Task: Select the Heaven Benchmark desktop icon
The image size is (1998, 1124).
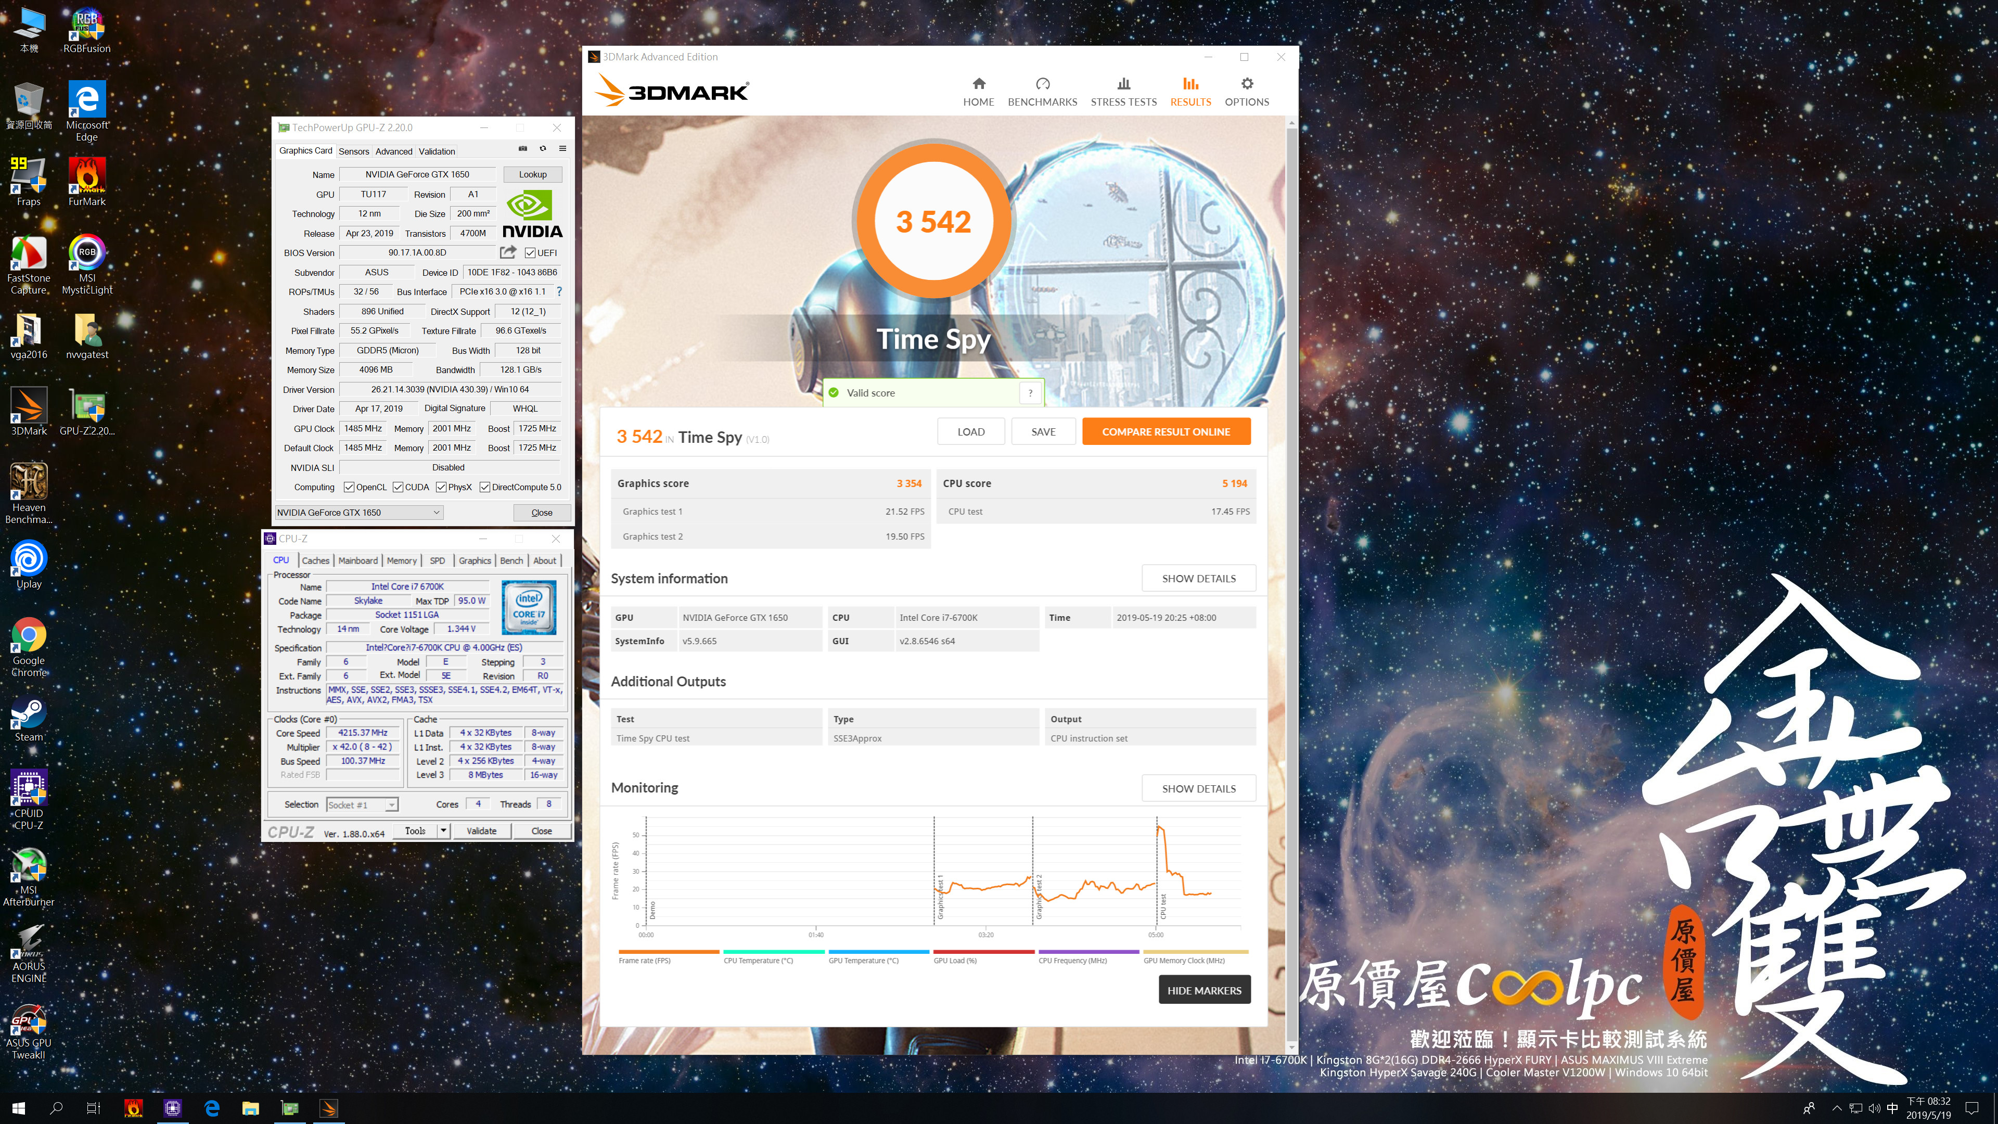Action: pyautogui.click(x=29, y=493)
